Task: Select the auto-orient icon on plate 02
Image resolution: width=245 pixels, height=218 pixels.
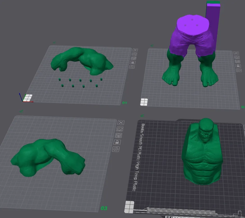Action: point(237,57)
